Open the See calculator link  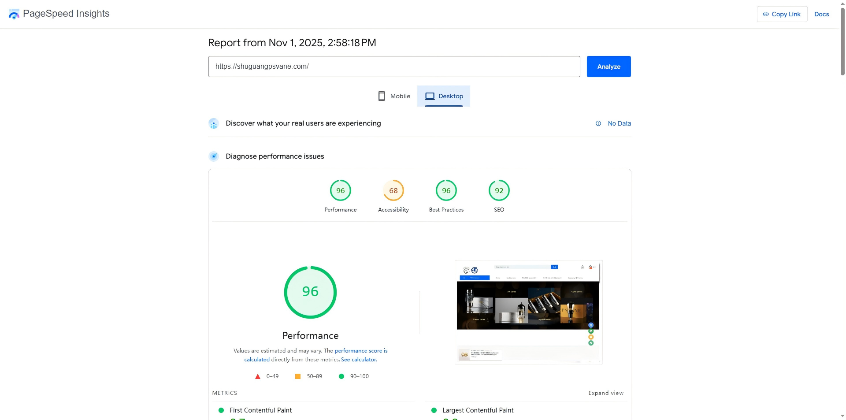pyautogui.click(x=359, y=360)
